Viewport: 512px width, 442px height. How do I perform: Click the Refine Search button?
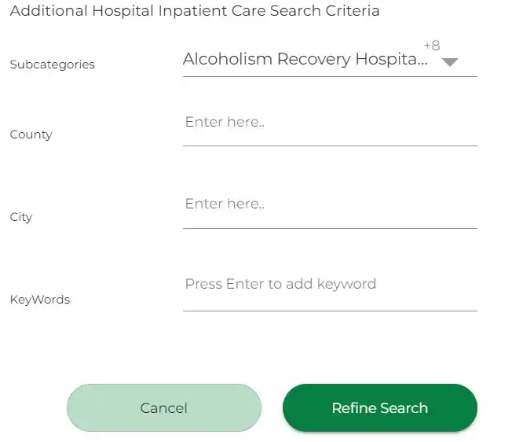tap(379, 407)
